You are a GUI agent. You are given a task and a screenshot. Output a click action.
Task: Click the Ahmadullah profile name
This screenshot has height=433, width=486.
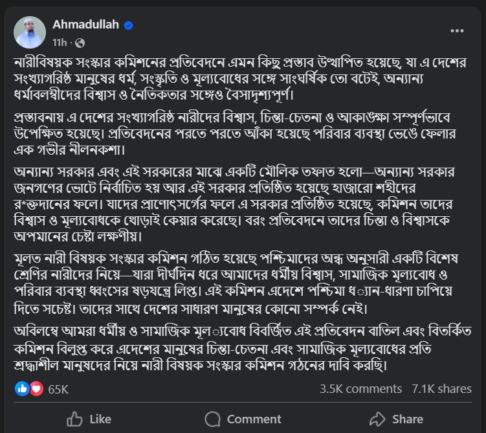point(86,24)
